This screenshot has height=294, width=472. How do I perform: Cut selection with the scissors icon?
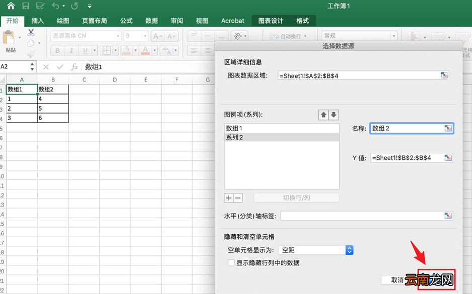coord(31,32)
